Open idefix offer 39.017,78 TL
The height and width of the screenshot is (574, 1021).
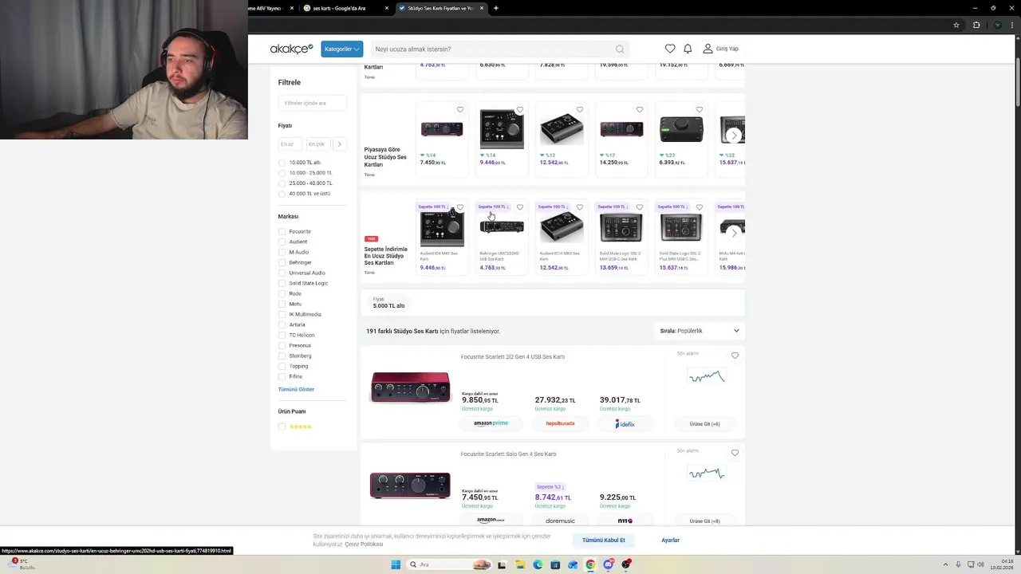(625, 423)
